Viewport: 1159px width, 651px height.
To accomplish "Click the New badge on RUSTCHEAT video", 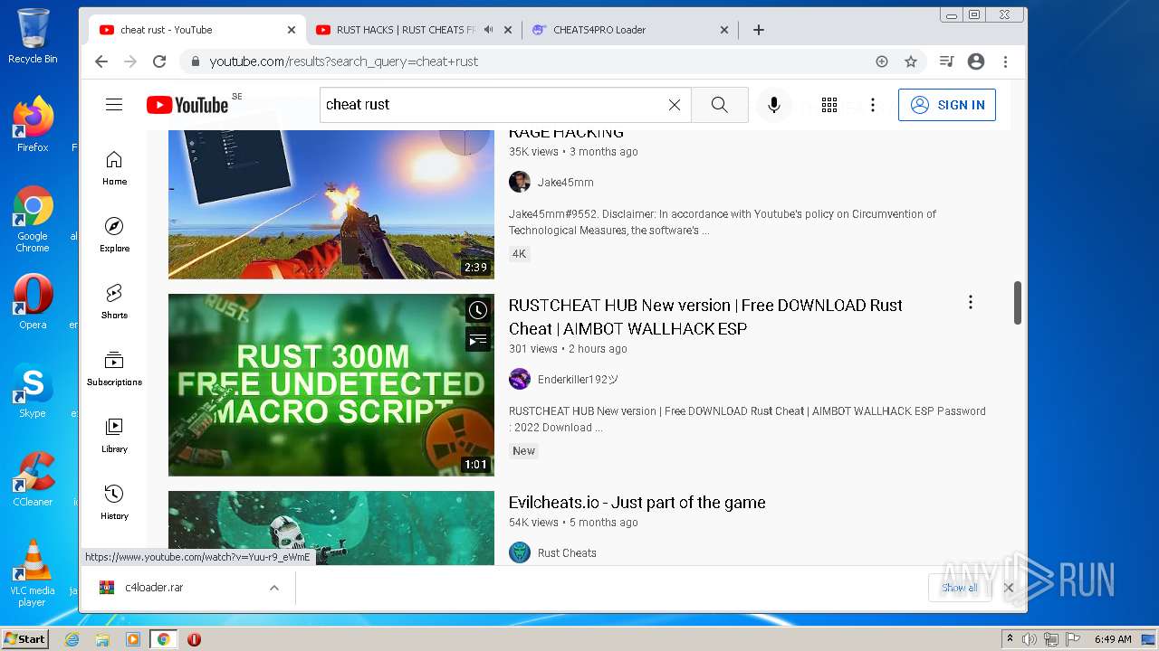I will 524,451.
